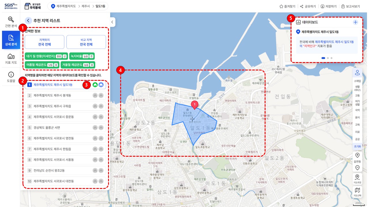Toggle the blue house icon for 일도1동

tap(101, 85)
